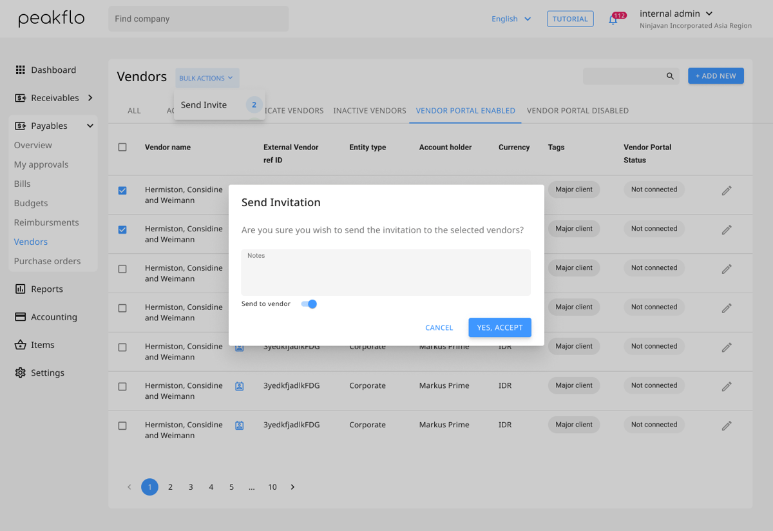Go to page 3
The height and width of the screenshot is (531, 773).
click(x=191, y=487)
